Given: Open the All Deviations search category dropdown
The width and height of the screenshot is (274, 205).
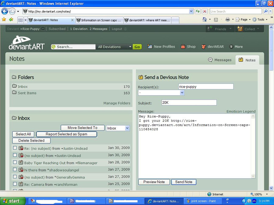Looking at the screenshot, I should pyautogui.click(x=114, y=47).
